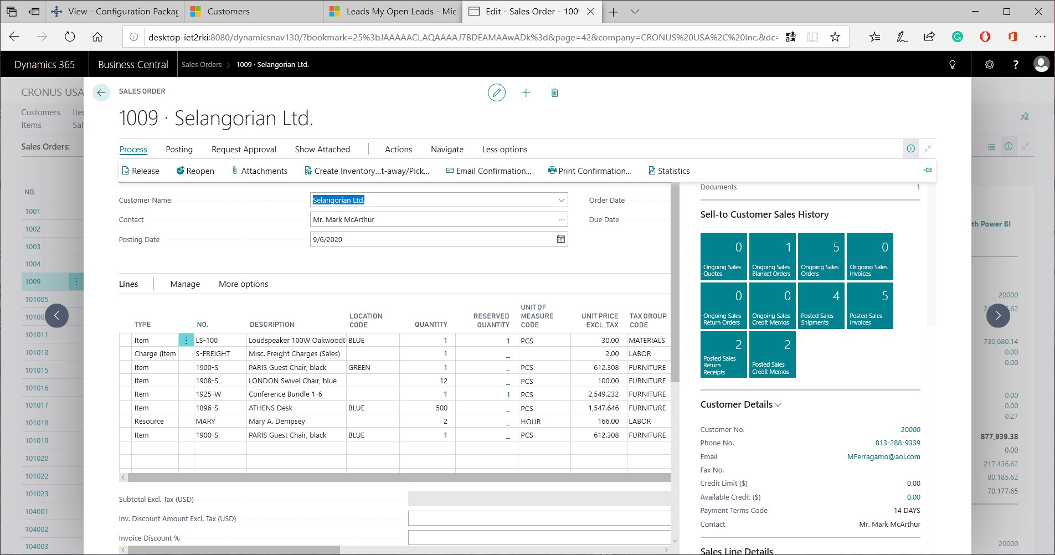Click the Sales Orders breadcrumb link
The width and height of the screenshot is (1055, 555).
(x=202, y=65)
